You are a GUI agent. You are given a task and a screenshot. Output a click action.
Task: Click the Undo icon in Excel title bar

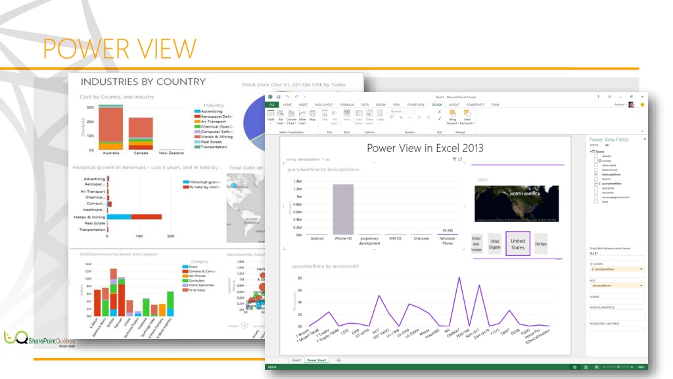pos(288,97)
